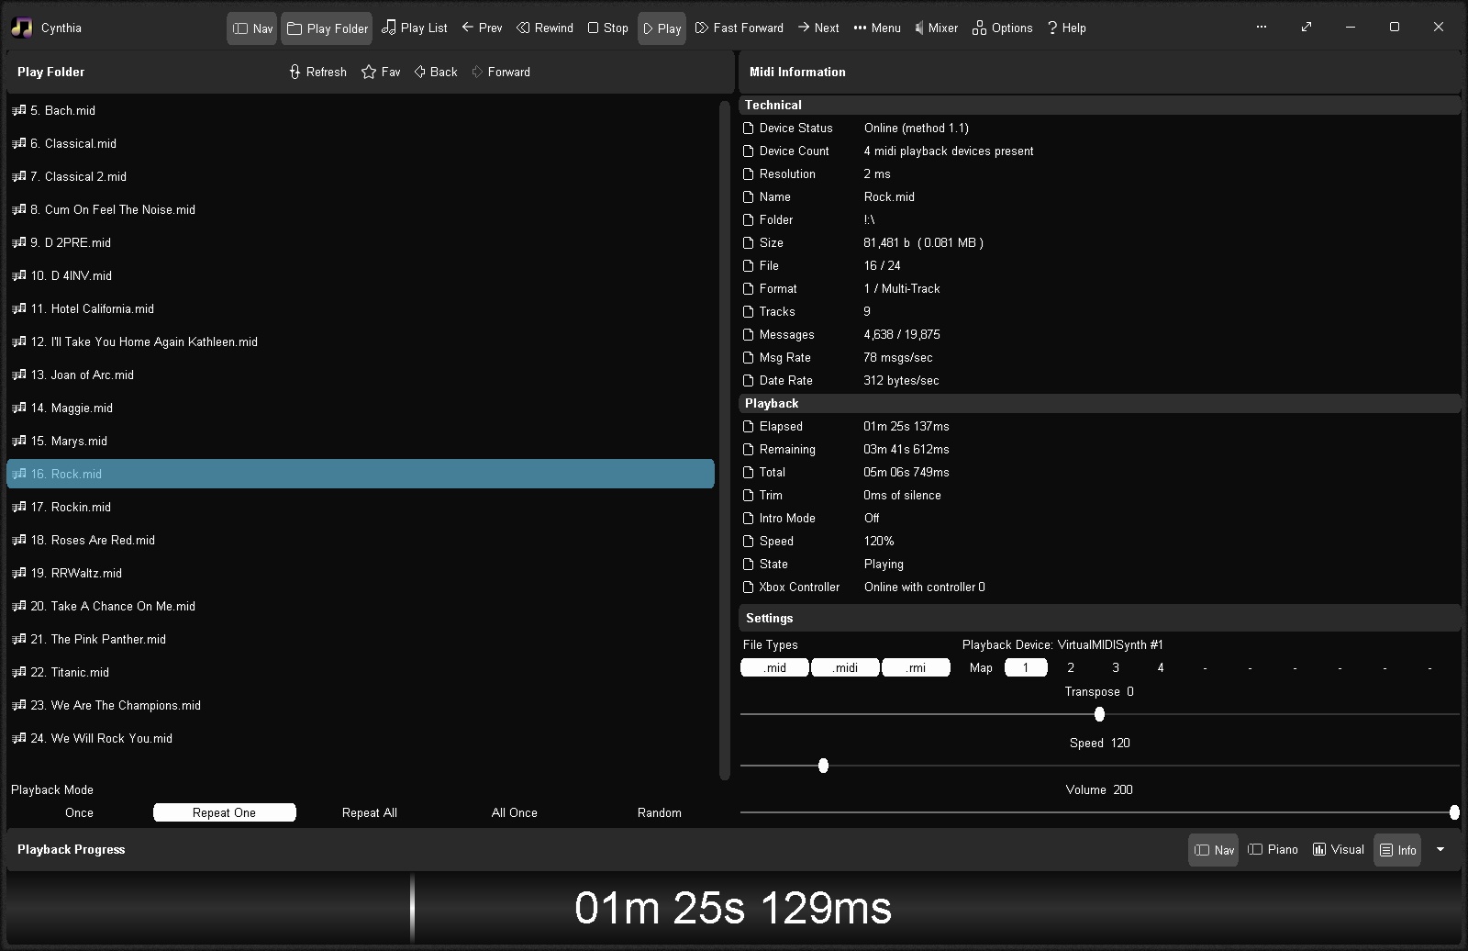Click the file list vertical scrollbar
This screenshot has width=1468, height=951.
click(x=724, y=441)
